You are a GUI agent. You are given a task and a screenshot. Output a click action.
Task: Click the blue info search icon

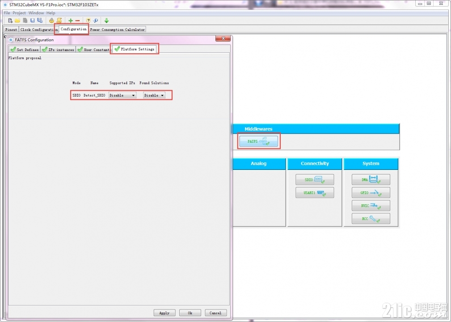click(x=96, y=21)
